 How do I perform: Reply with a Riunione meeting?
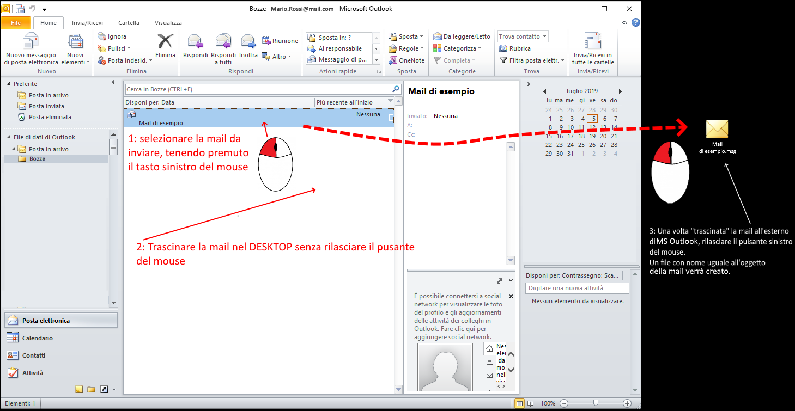point(280,41)
